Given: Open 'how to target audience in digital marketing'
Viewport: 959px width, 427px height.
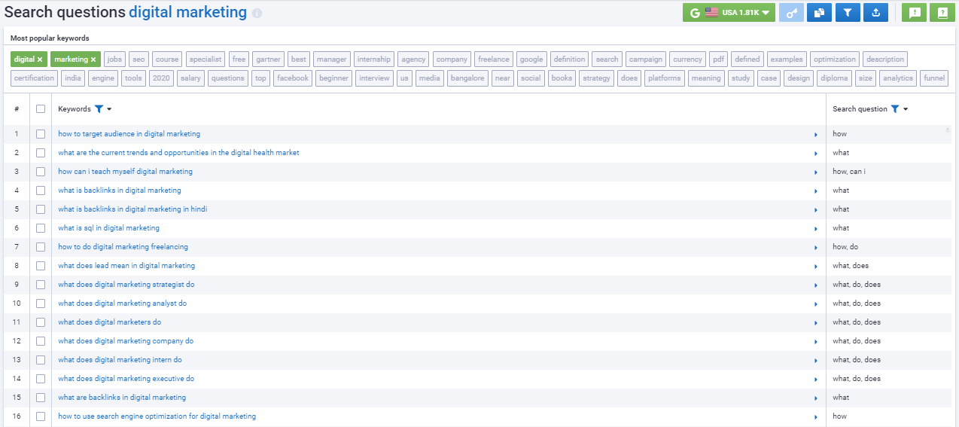Looking at the screenshot, I should pyautogui.click(x=129, y=134).
